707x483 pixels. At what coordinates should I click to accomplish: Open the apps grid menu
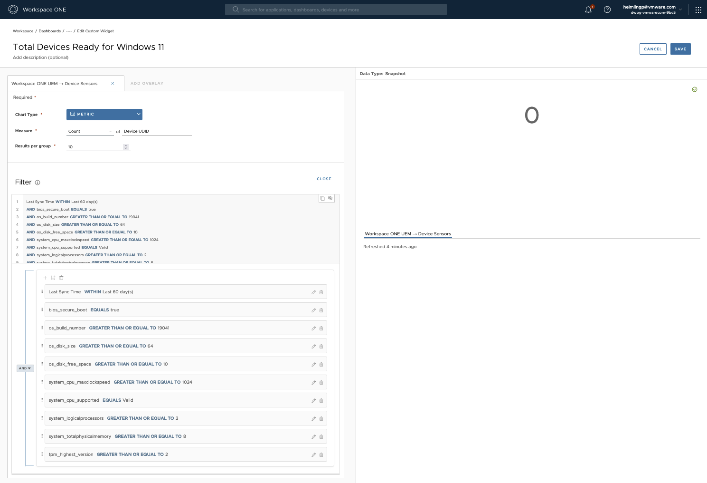pos(698,10)
